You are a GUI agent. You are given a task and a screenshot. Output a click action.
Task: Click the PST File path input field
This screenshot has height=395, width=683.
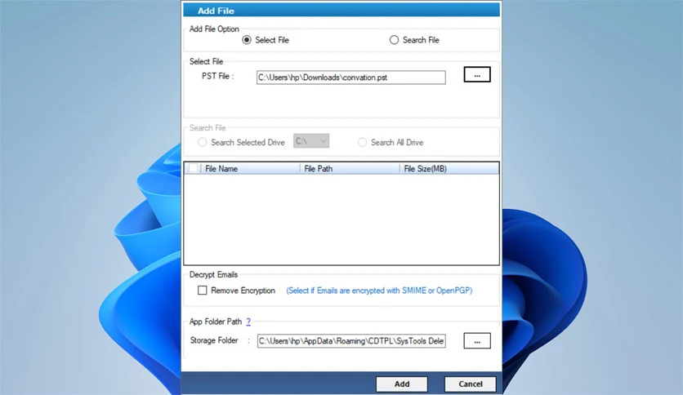point(351,78)
